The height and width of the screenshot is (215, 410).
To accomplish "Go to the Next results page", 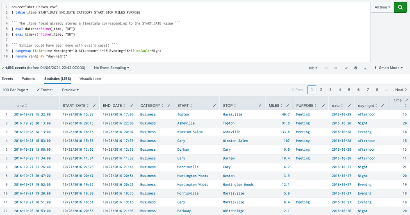I will point(401,90).
